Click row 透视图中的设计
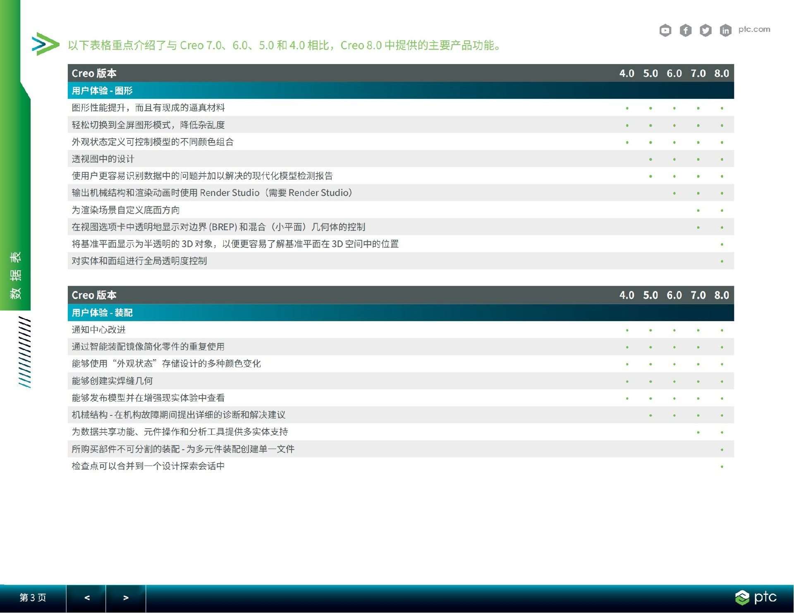 click(401, 159)
